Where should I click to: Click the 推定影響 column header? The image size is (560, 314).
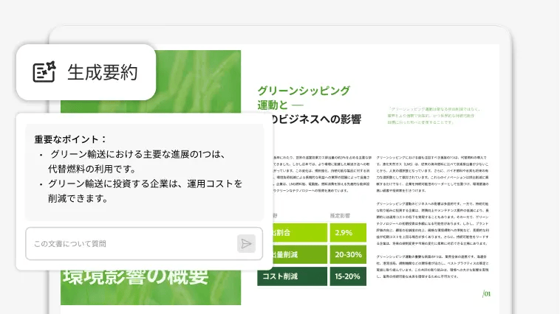tap(340, 216)
